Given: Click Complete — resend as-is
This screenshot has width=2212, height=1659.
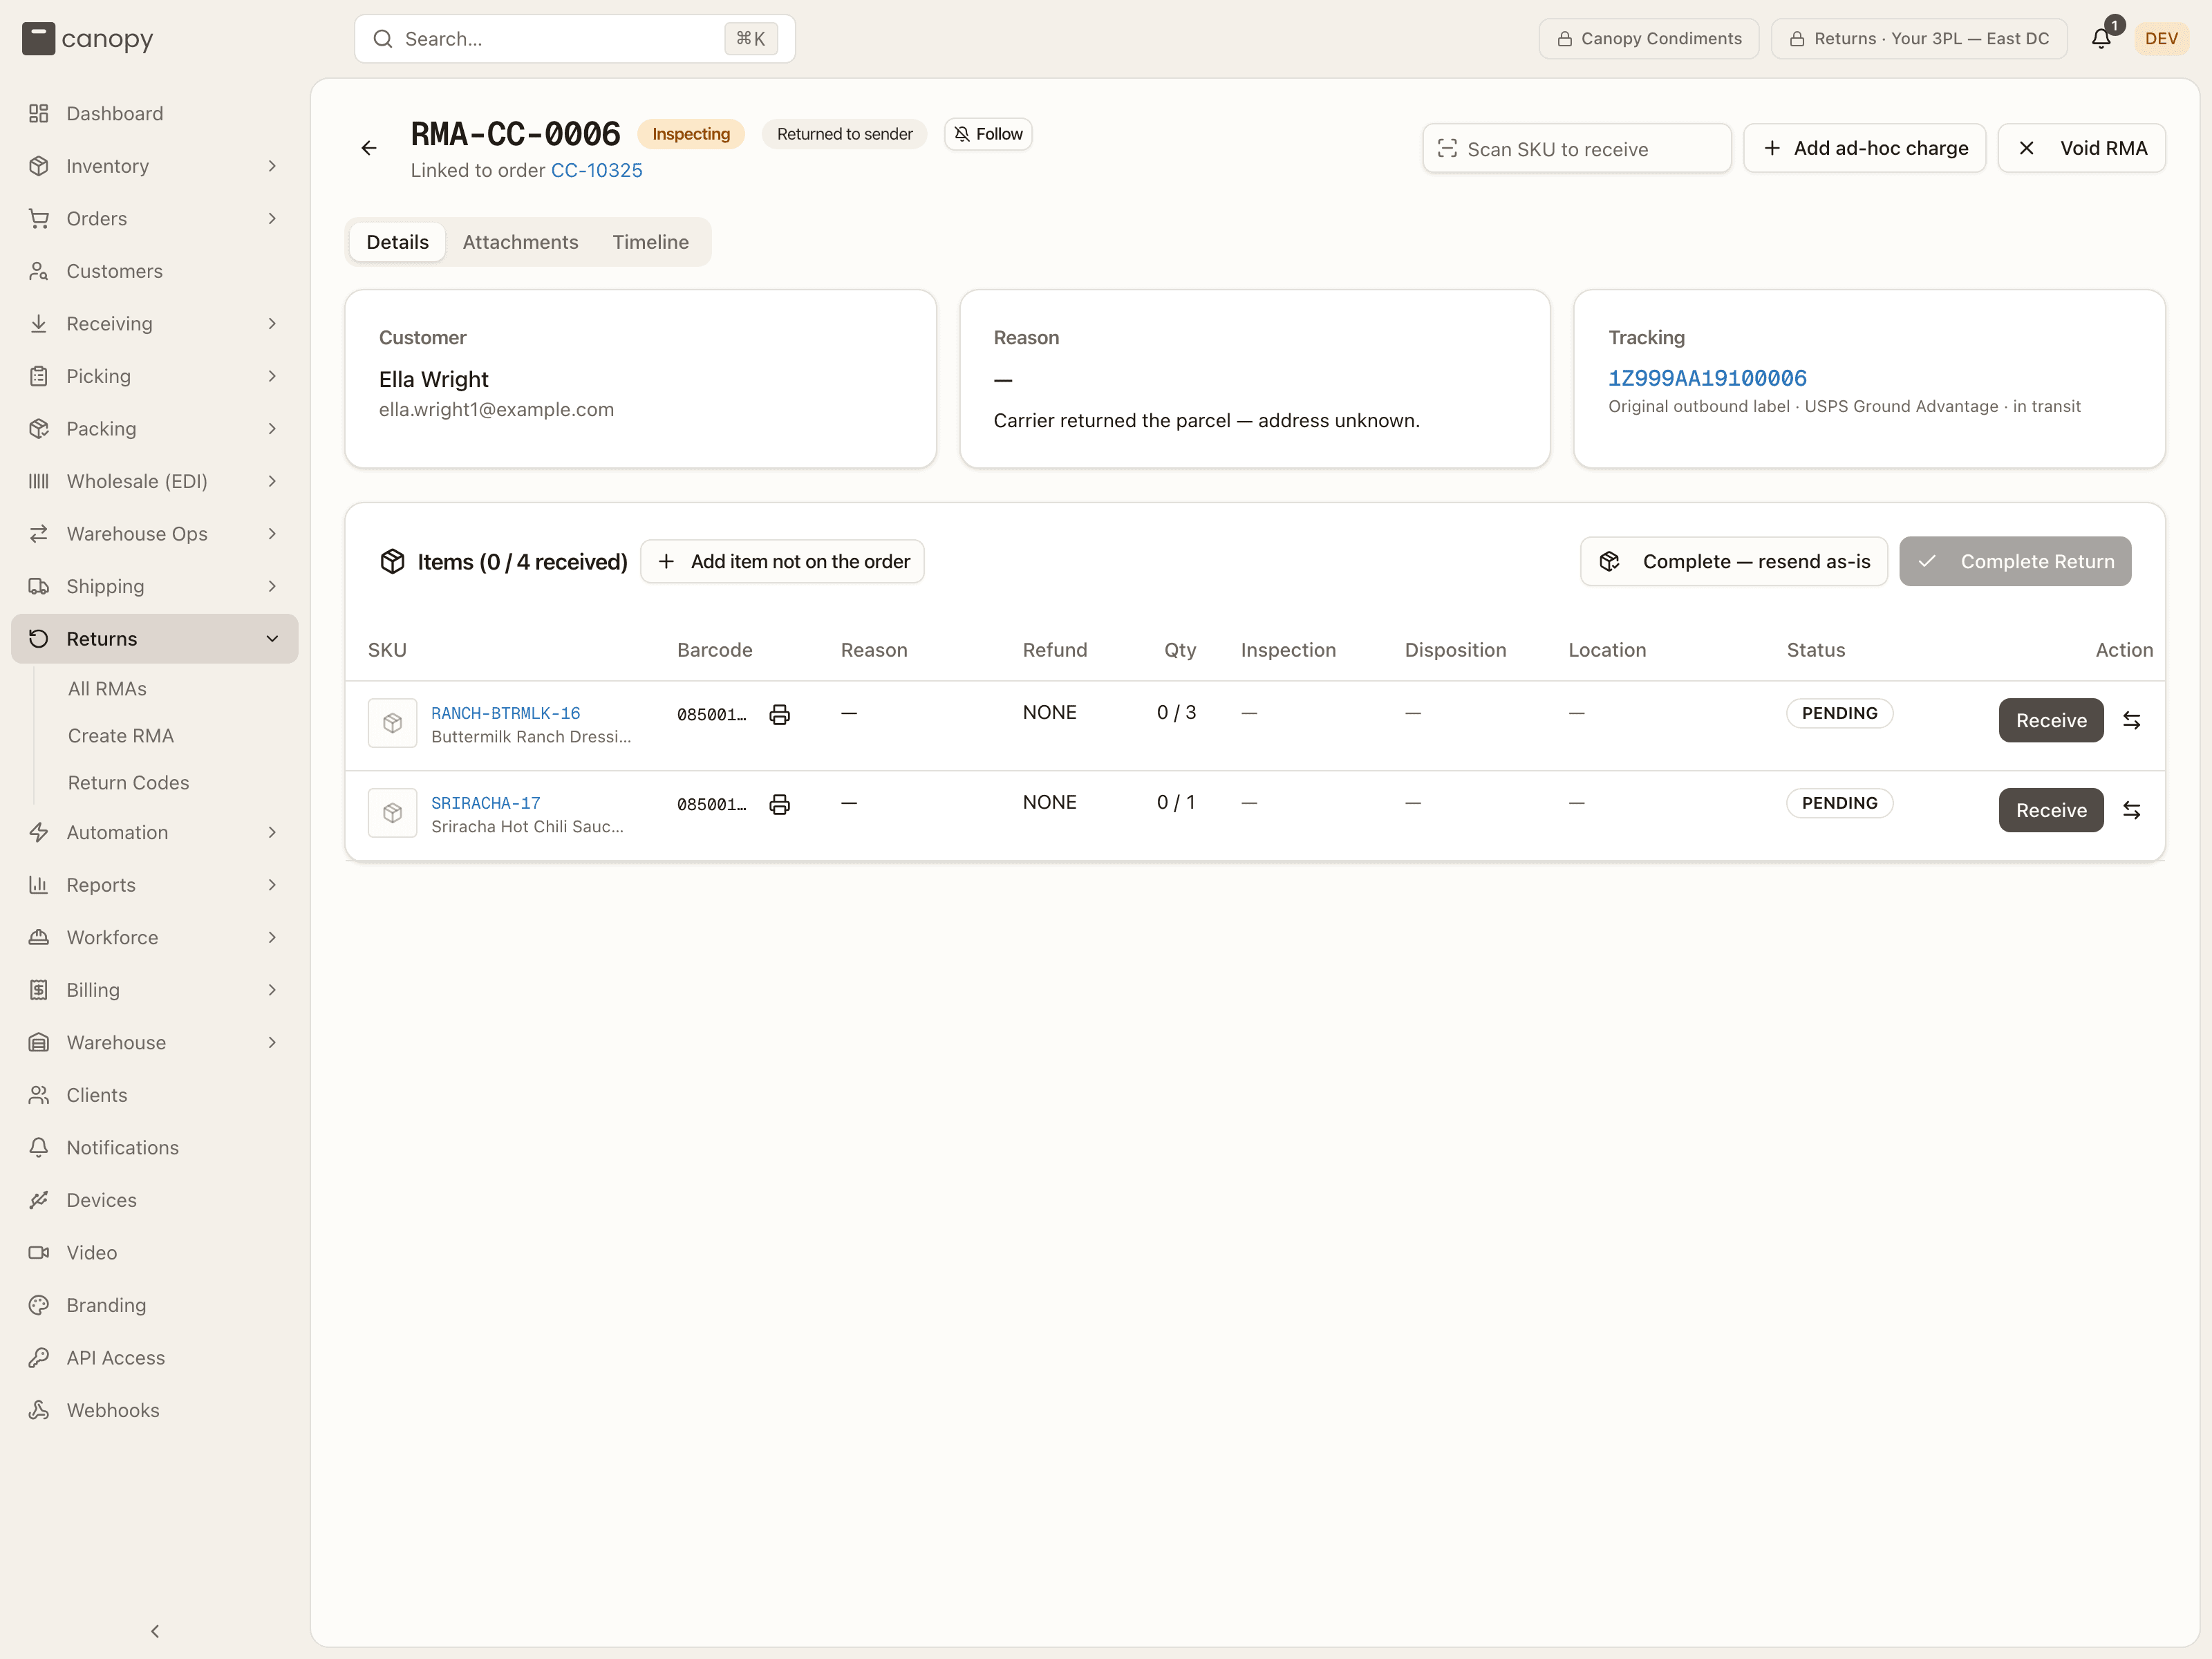Looking at the screenshot, I should [x=1734, y=562].
